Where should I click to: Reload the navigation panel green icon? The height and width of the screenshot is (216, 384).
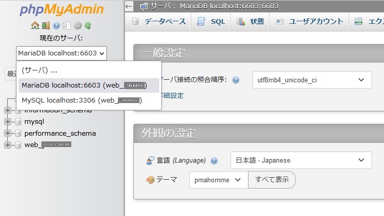tap(88, 25)
